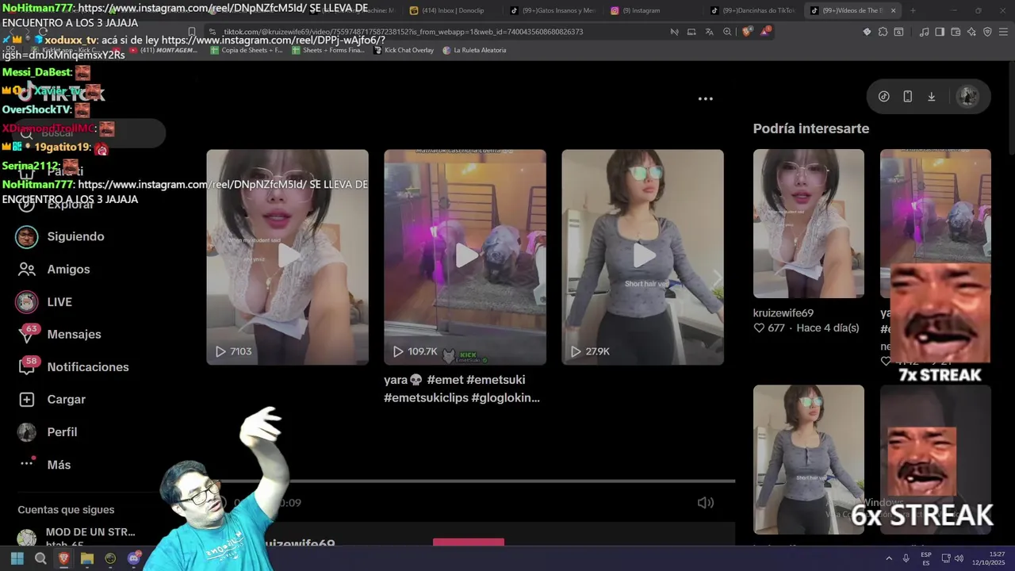The width and height of the screenshot is (1015, 571).
Task: Click the cast screen icon in address bar
Action: pos(691,32)
